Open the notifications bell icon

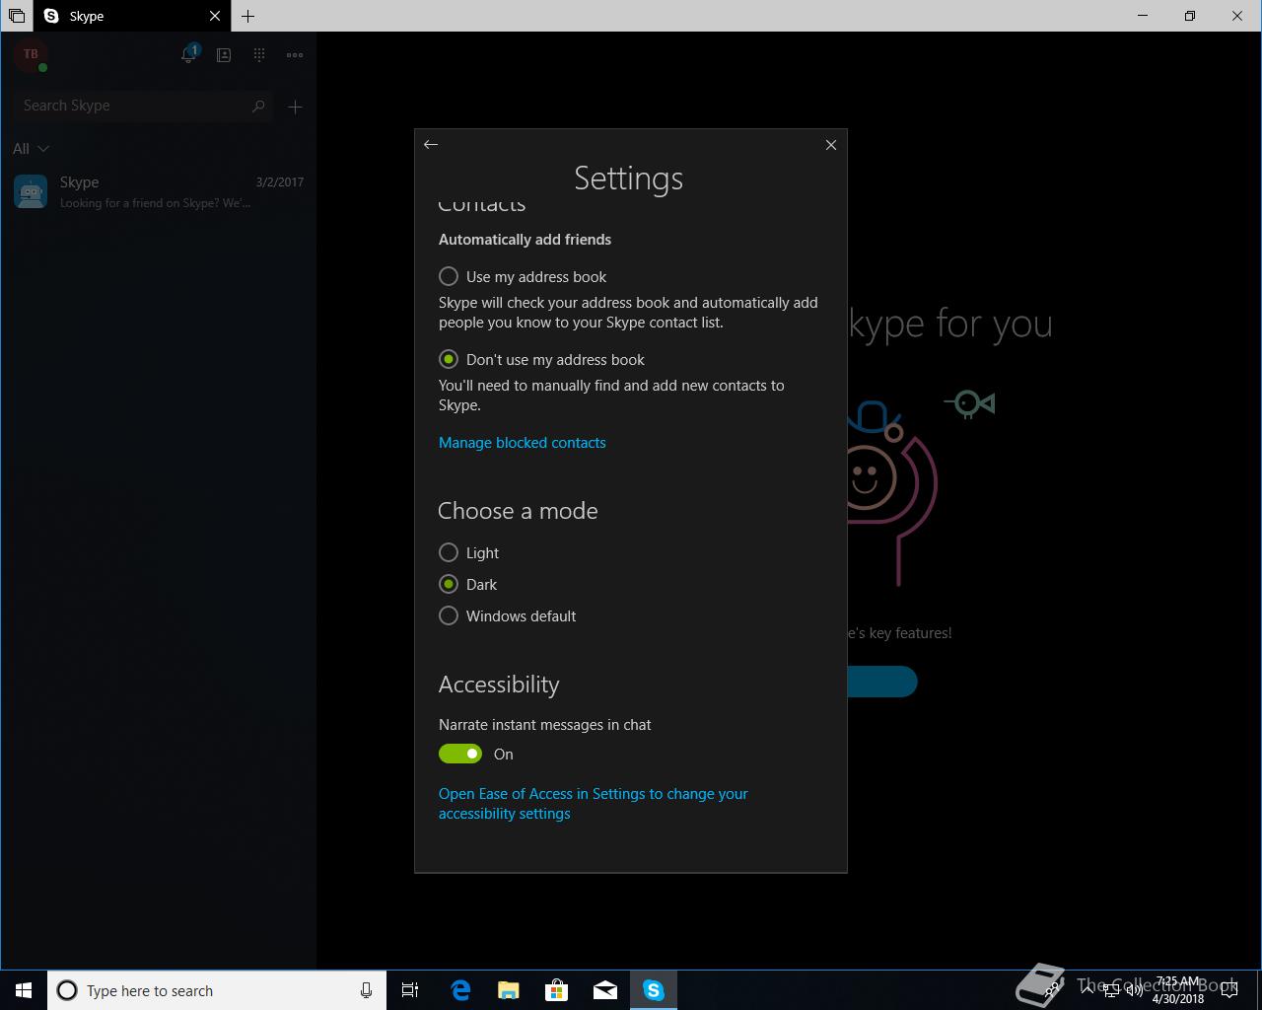[x=189, y=54]
